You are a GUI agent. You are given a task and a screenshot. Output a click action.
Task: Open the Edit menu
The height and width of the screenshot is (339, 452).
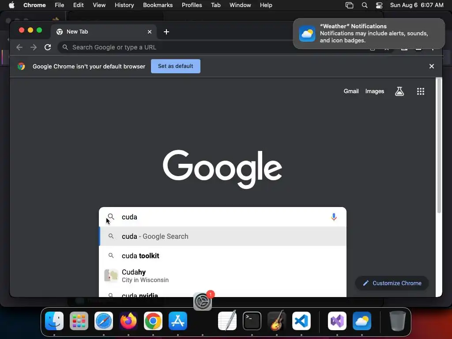(x=78, y=5)
